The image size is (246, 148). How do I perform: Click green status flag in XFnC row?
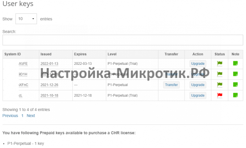tap(220, 85)
